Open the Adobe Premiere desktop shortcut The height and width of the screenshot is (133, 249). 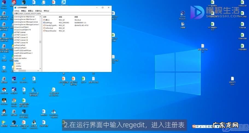click(4, 4)
